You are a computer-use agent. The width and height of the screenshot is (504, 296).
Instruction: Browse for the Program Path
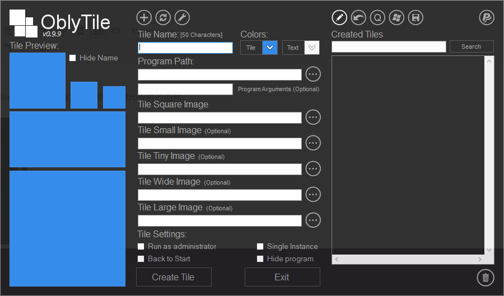point(313,74)
